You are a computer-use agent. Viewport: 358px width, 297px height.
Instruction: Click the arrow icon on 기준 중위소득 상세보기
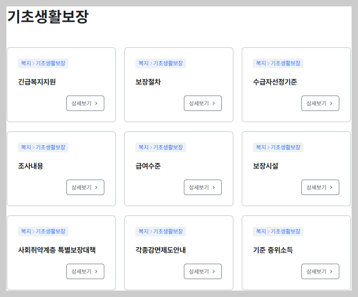(332, 271)
